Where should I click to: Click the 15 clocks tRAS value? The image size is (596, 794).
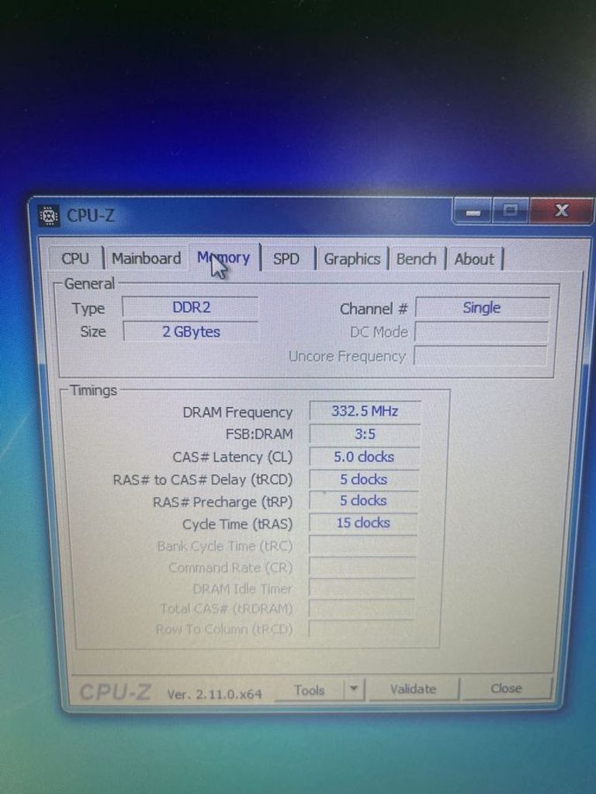click(x=363, y=523)
